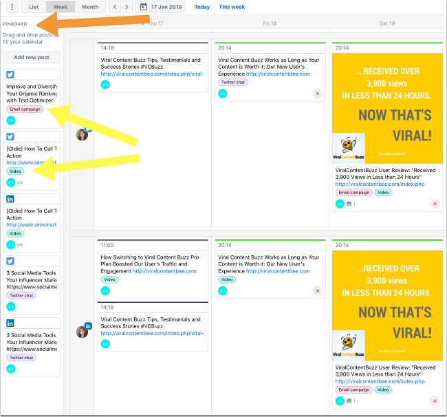Click profile avatar of the first calendar row
The width and height of the screenshot is (447, 417).
pos(82,135)
